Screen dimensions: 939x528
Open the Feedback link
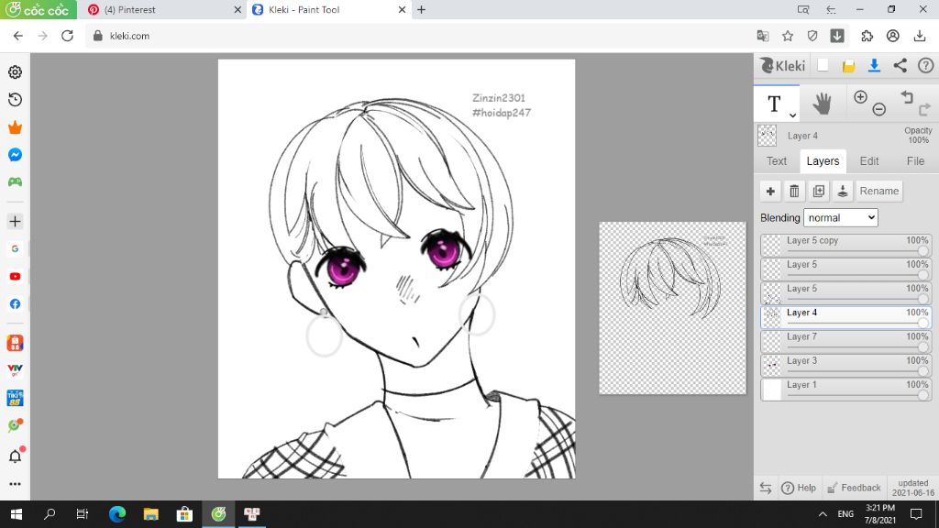[854, 488]
